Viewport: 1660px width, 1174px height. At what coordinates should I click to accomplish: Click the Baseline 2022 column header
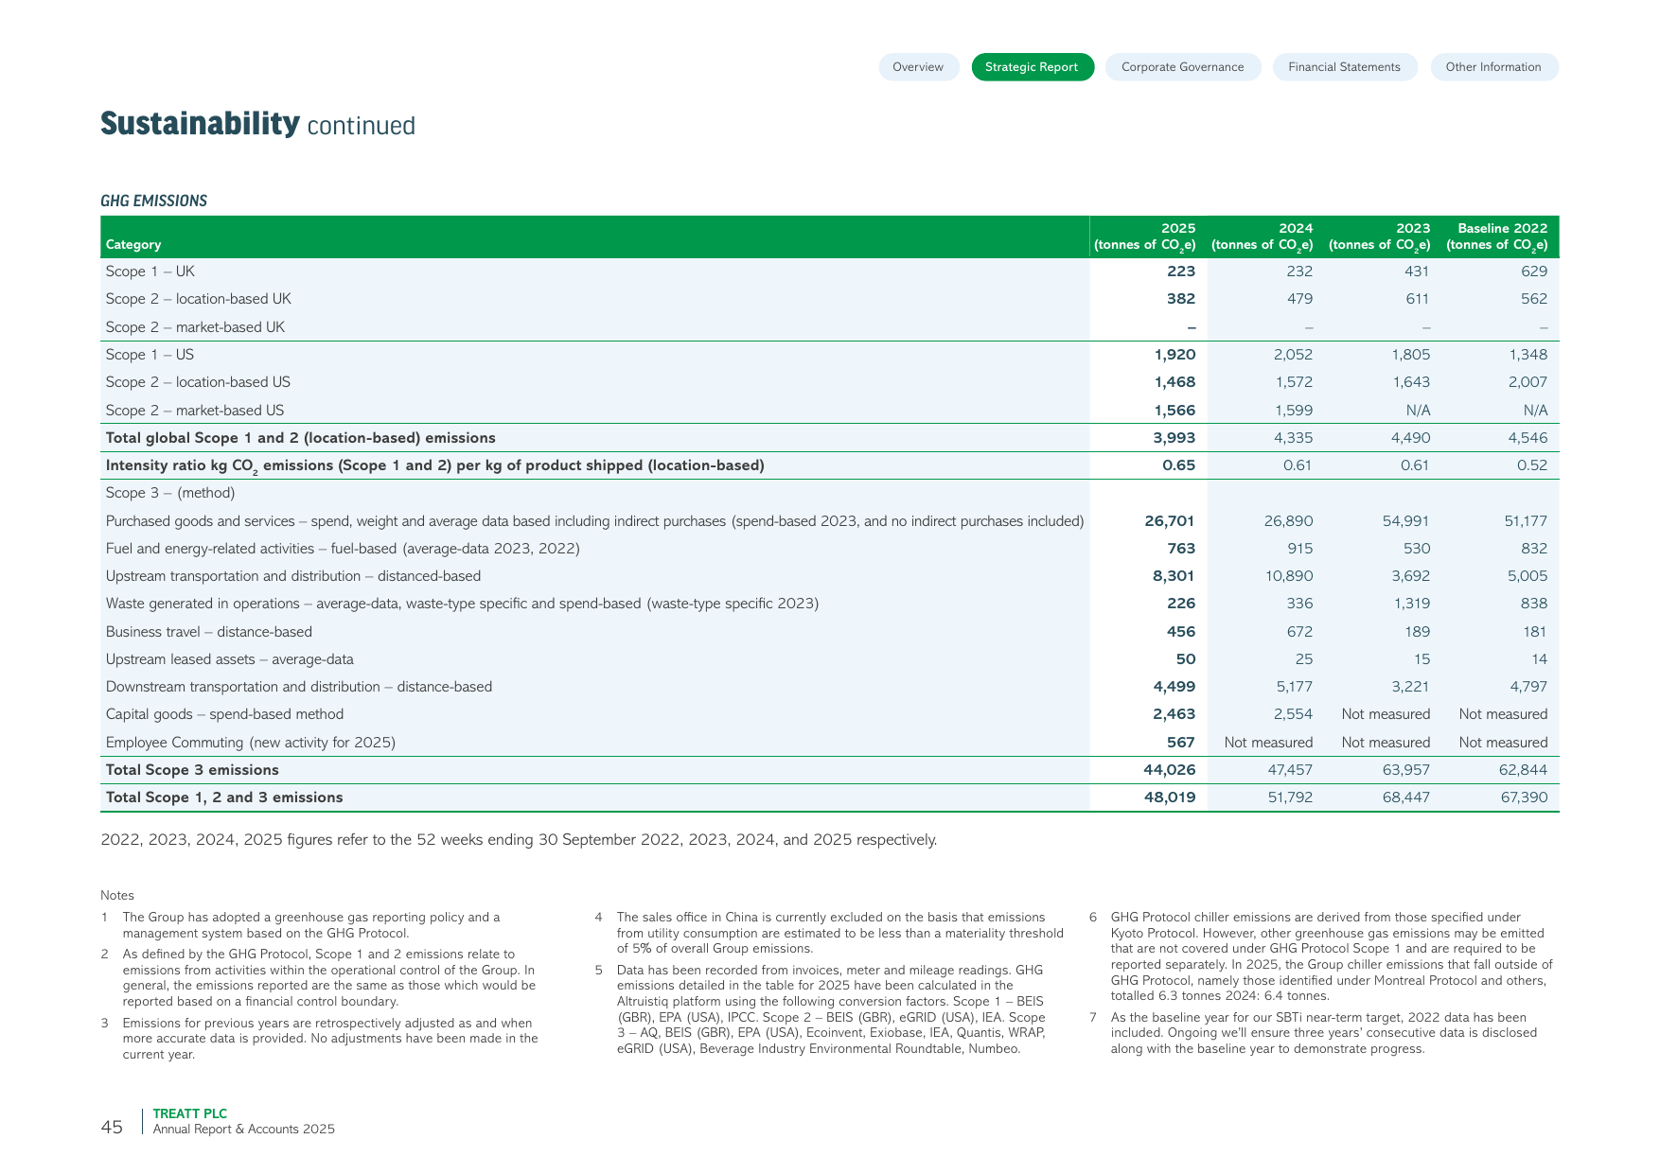click(x=1496, y=237)
